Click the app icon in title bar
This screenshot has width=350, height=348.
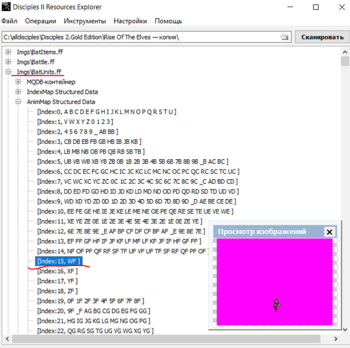point(7,7)
